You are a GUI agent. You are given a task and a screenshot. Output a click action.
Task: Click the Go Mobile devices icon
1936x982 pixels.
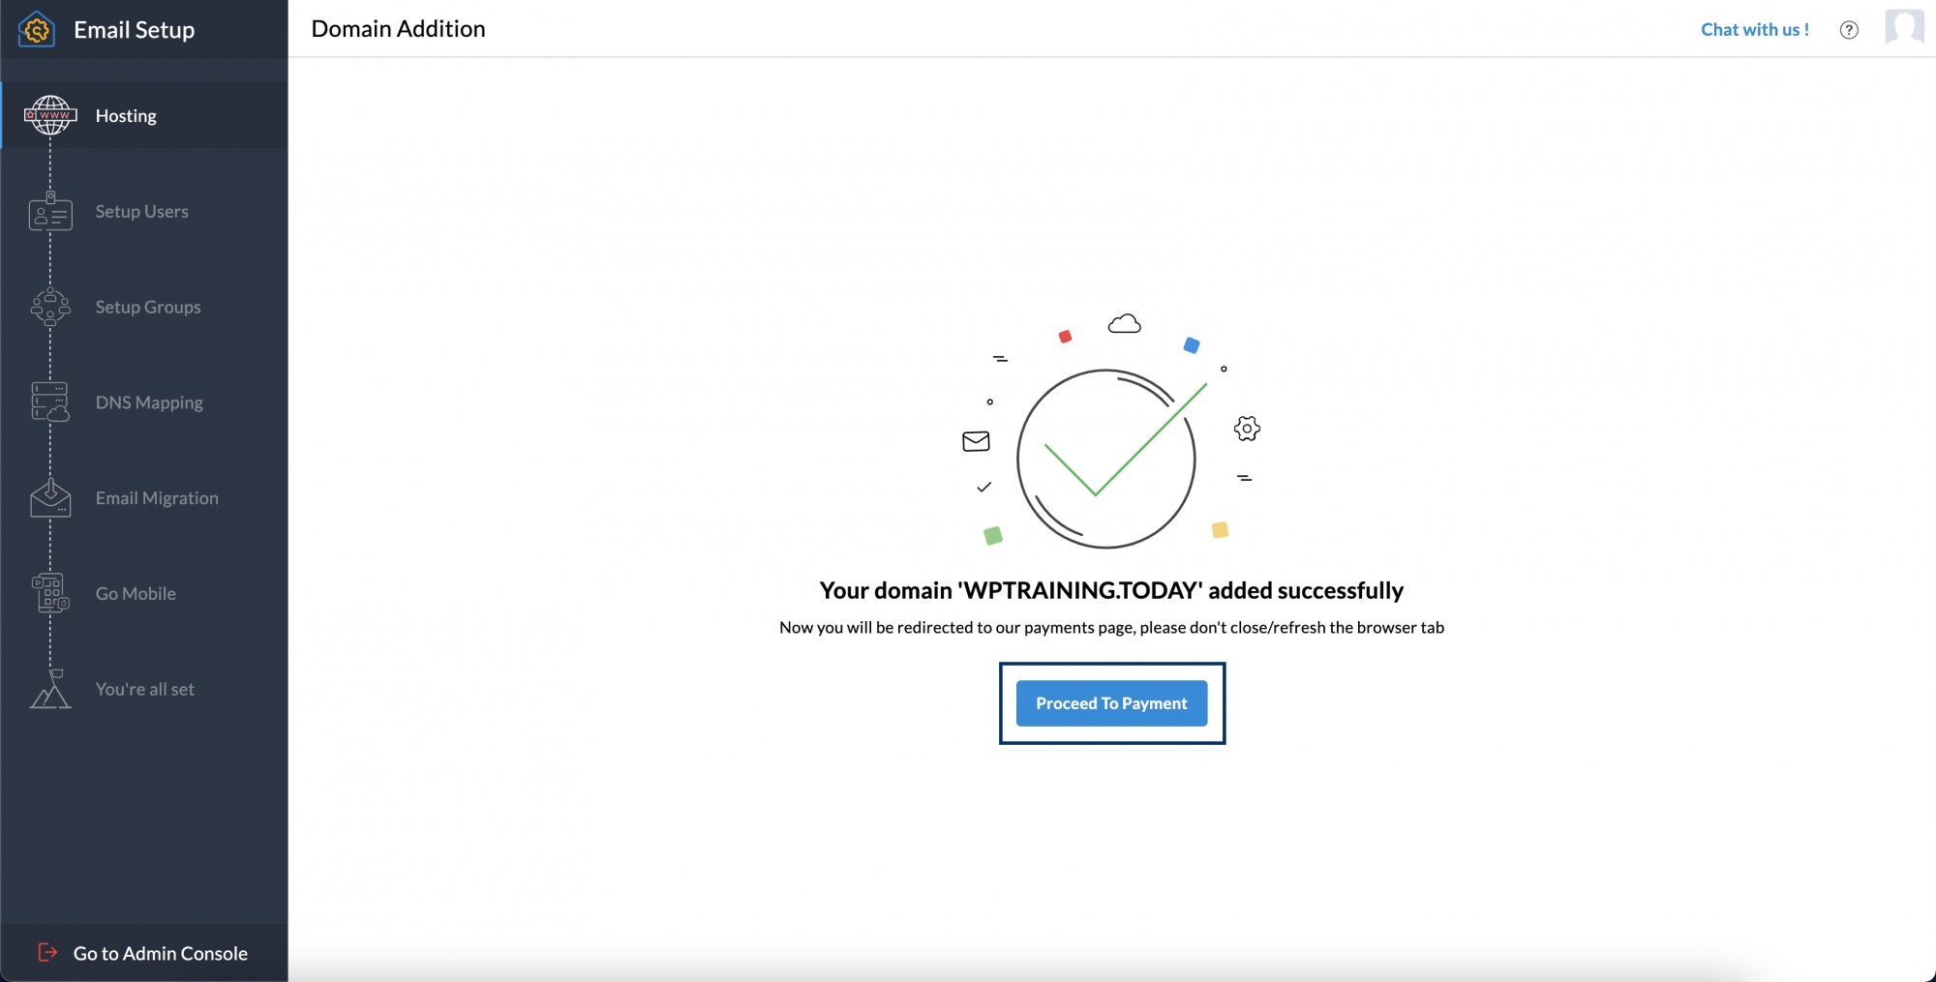pos(50,593)
